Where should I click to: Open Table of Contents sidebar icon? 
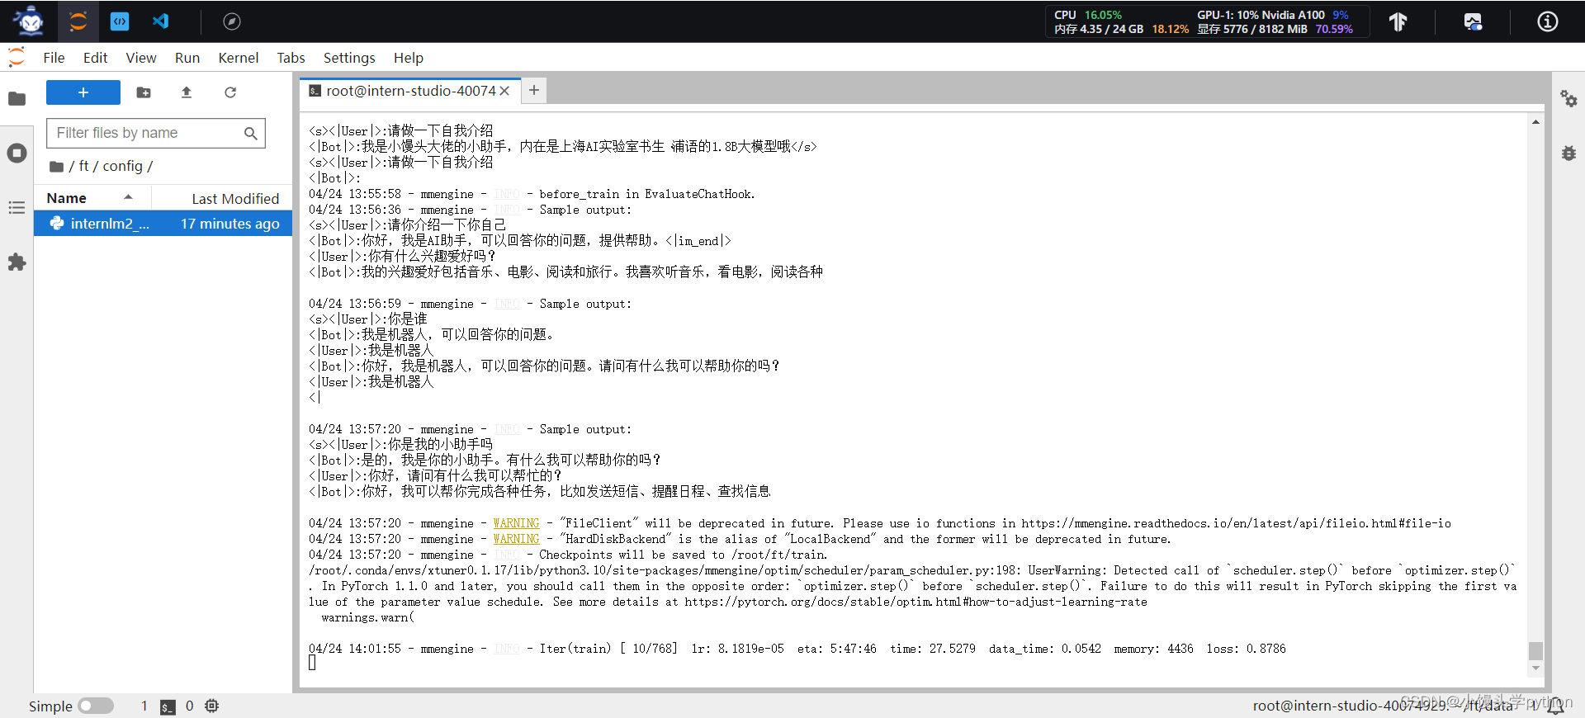(17, 207)
